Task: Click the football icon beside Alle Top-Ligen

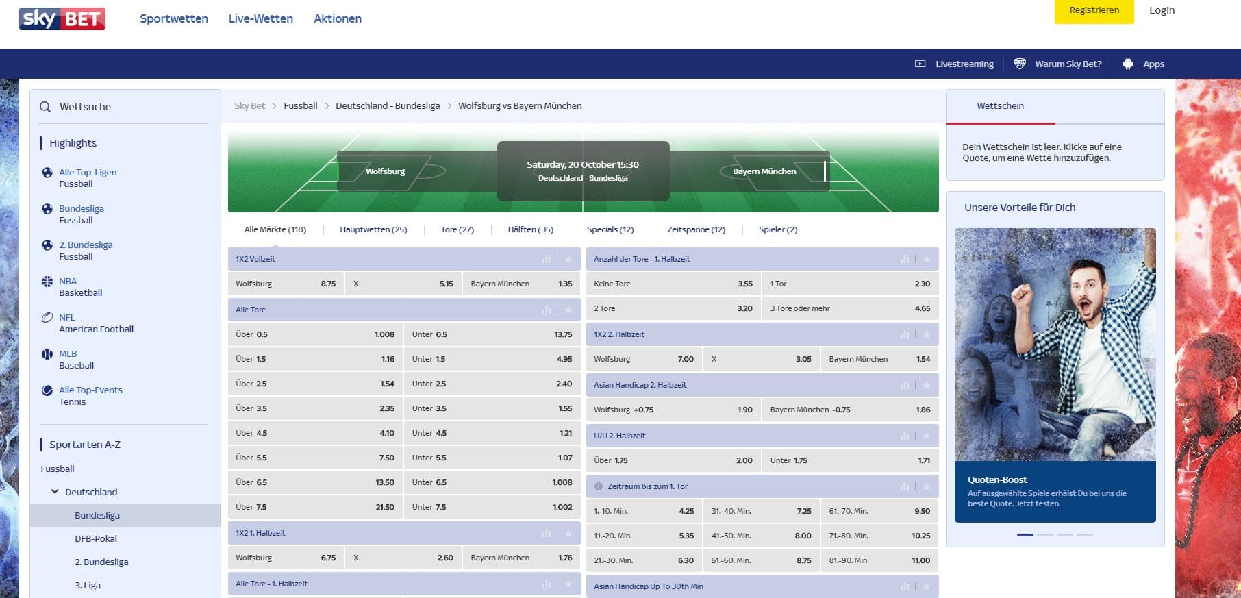Action: click(47, 173)
